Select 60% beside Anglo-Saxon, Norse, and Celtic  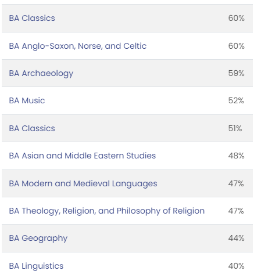[236, 46]
